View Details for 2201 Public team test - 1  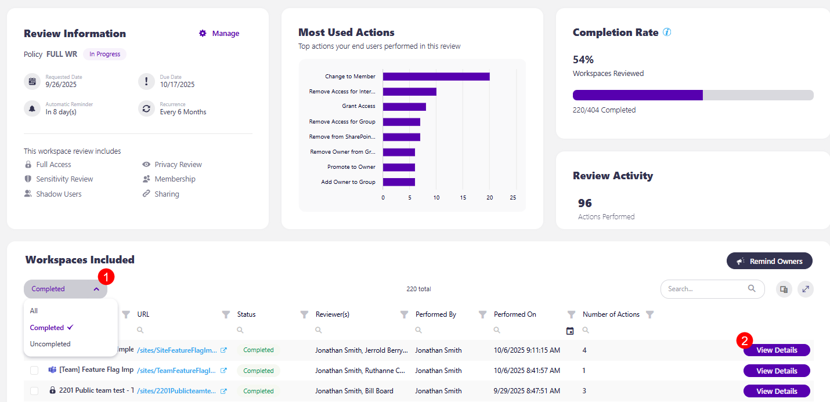tap(777, 390)
